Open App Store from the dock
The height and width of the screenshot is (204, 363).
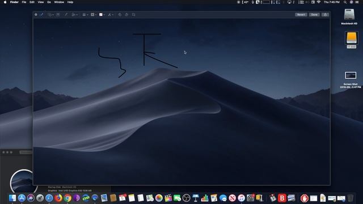coord(22,198)
